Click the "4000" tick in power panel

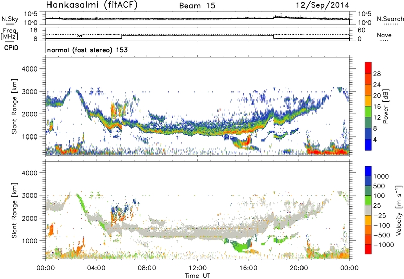click(x=29, y=69)
